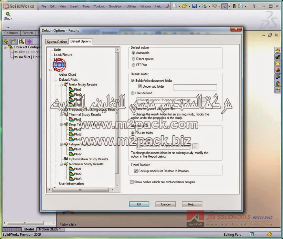Switch to the Sketch command tab
Viewport: 283px width, 239px height.
[x=28, y=33]
